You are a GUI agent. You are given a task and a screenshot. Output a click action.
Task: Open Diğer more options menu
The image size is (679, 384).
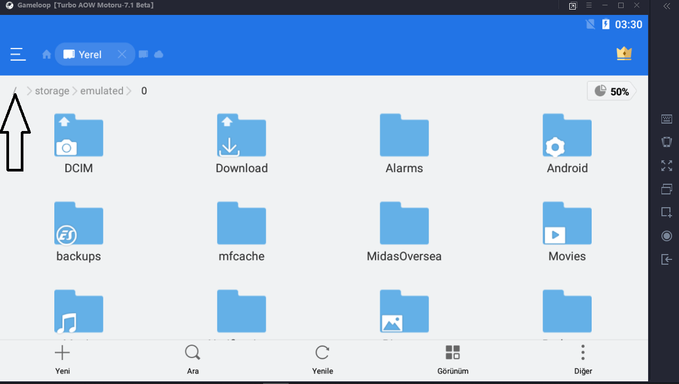point(583,360)
